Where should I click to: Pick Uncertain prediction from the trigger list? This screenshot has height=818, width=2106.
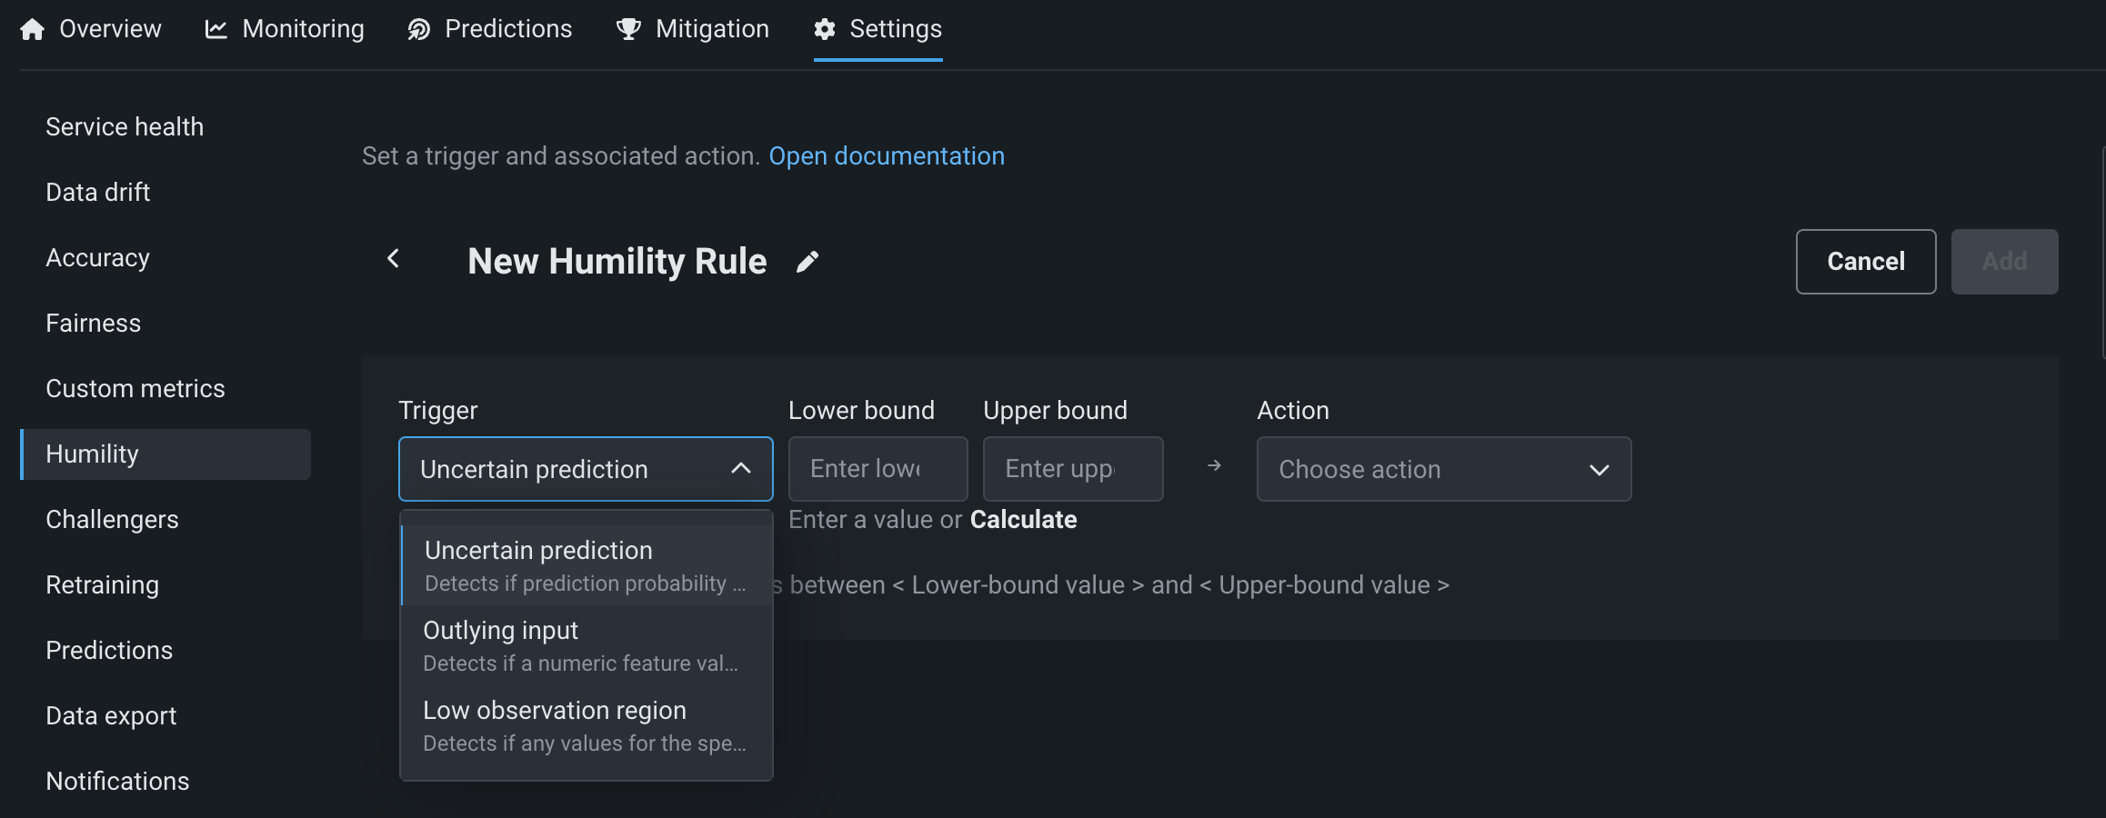pos(586,565)
